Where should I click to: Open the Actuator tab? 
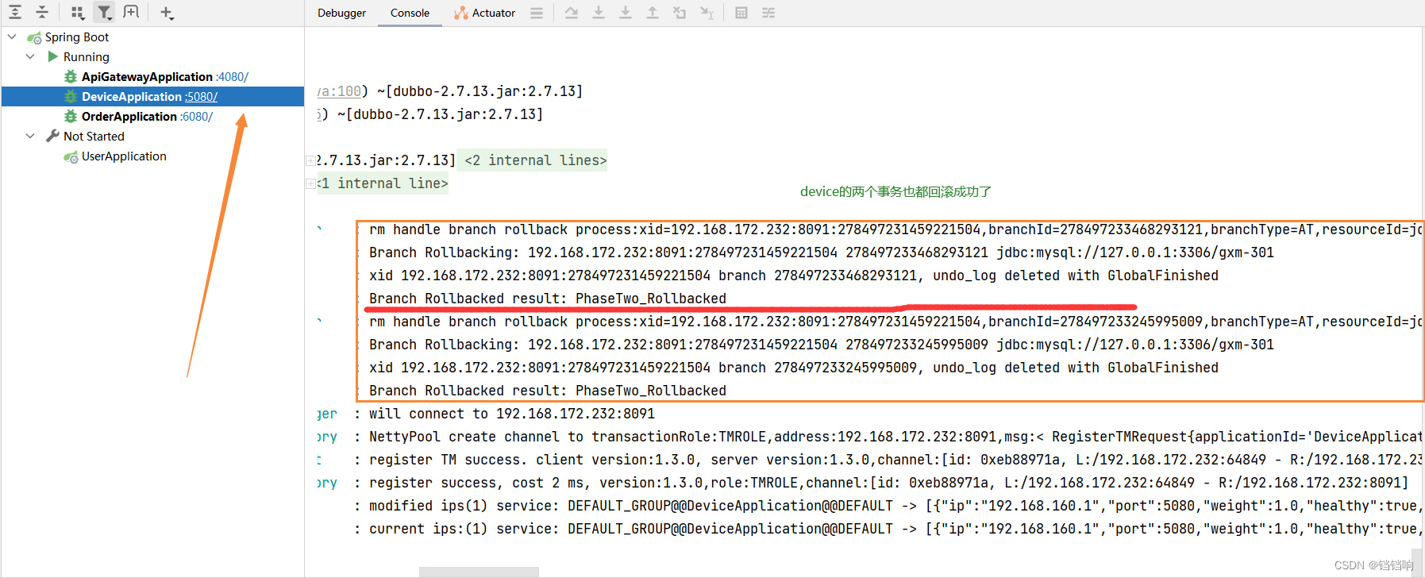click(484, 13)
